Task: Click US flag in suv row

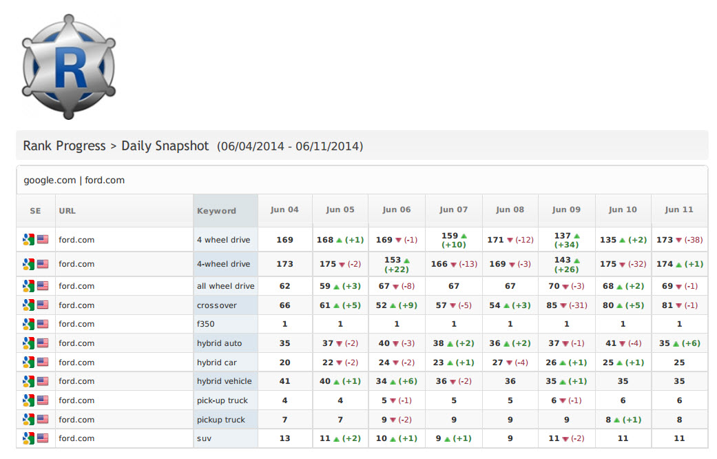Action: pyautogui.click(x=43, y=438)
